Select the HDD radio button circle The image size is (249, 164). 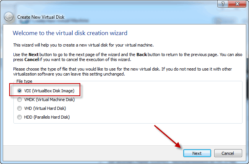tap(20, 117)
